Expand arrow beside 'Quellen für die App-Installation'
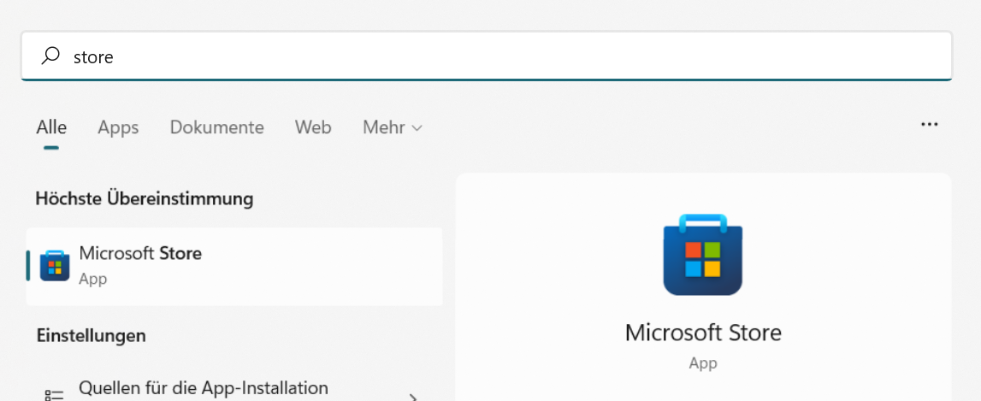Screen dimensions: 981x401 click(x=413, y=397)
